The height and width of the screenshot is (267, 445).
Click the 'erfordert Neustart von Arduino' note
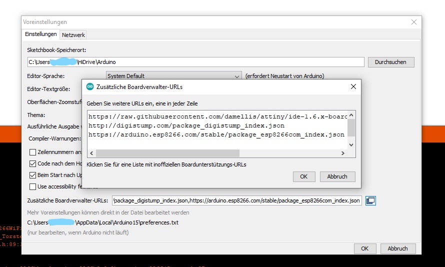point(284,76)
